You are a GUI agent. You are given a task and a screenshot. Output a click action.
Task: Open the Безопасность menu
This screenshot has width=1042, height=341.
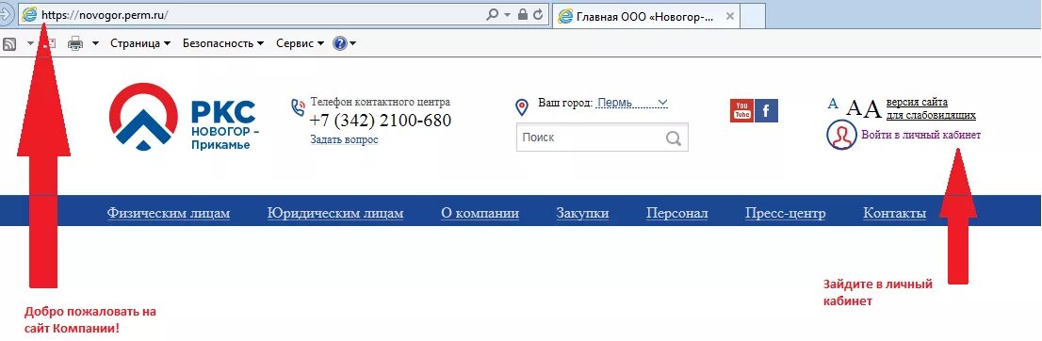(223, 43)
